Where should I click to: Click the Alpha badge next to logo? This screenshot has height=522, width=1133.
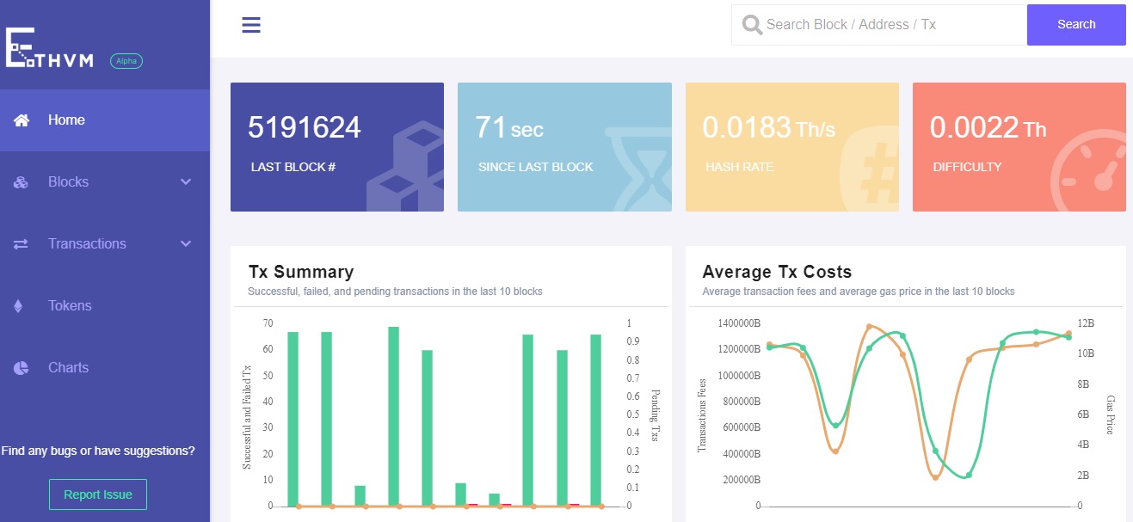(x=126, y=61)
